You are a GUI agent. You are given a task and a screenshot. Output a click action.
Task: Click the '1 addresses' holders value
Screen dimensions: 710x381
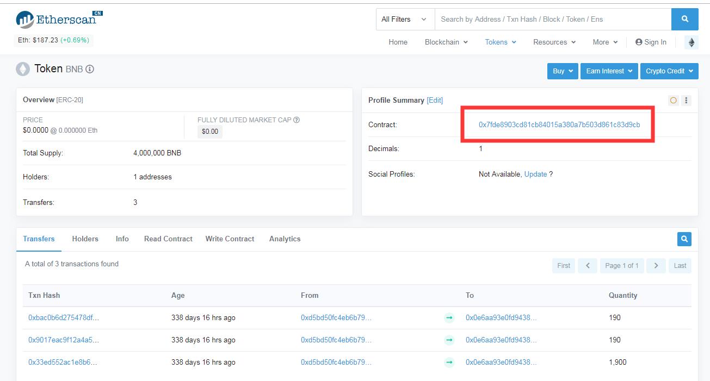(x=152, y=177)
